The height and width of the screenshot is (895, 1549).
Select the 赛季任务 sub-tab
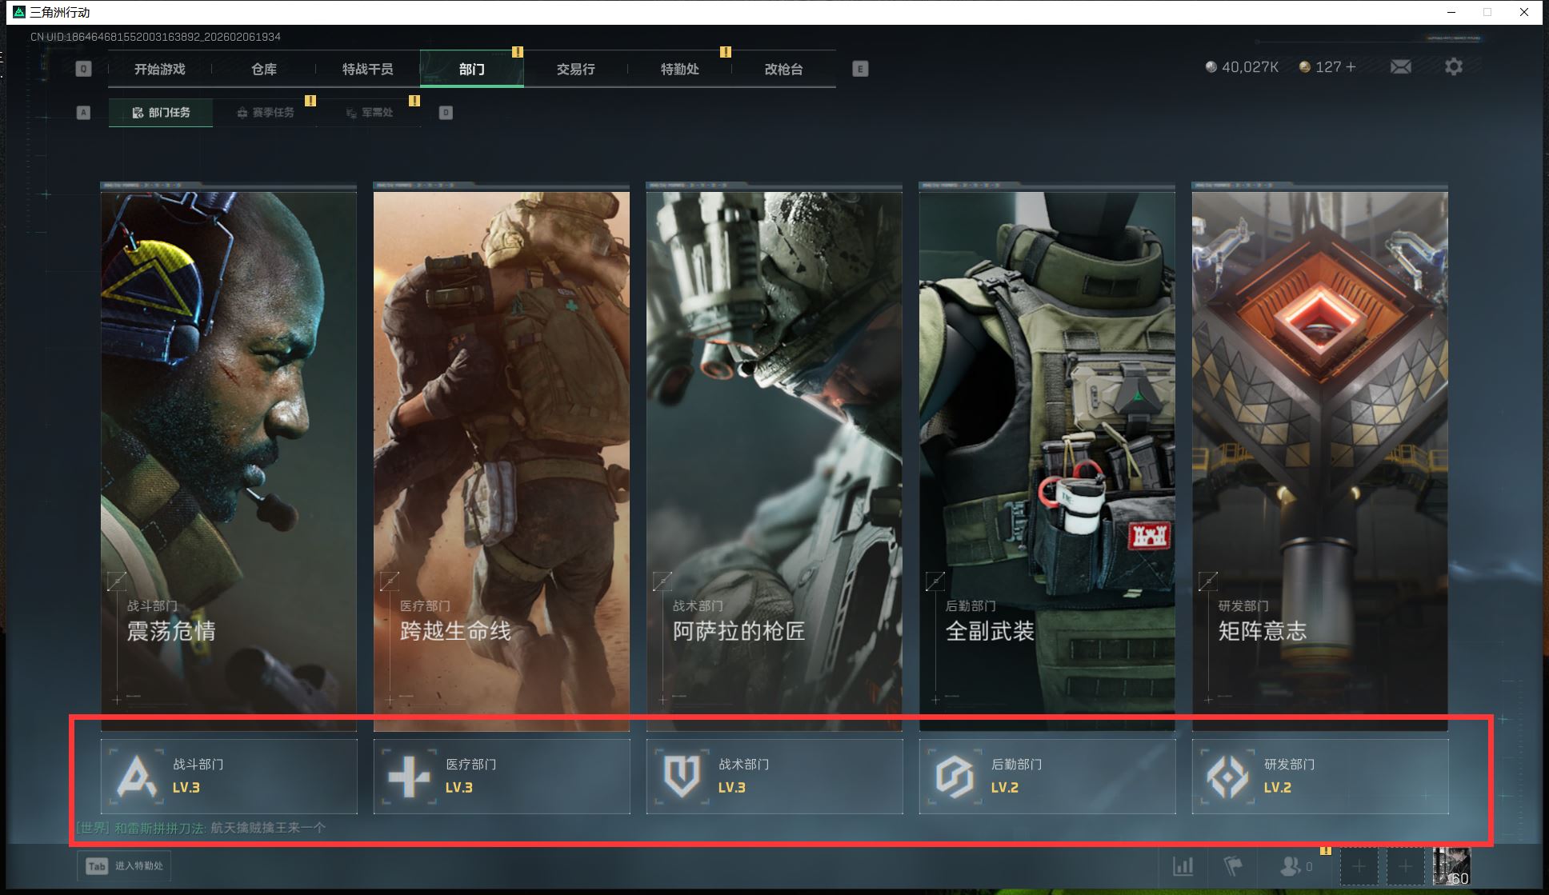click(x=266, y=113)
